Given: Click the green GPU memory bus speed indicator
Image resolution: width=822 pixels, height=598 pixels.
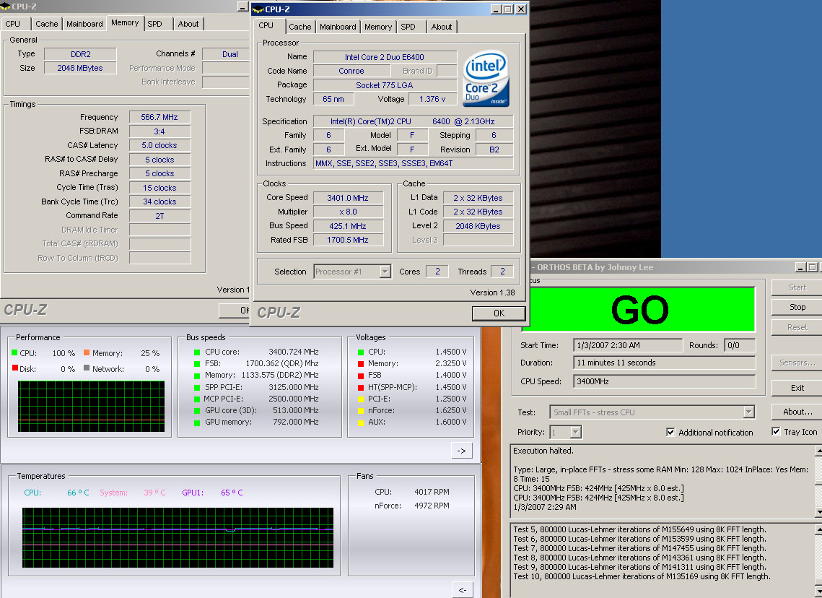Looking at the screenshot, I should (x=197, y=422).
